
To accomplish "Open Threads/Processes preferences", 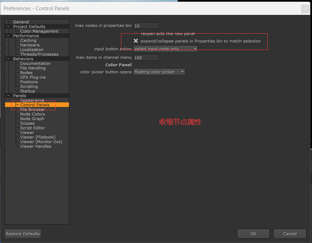I will tap(39, 54).
